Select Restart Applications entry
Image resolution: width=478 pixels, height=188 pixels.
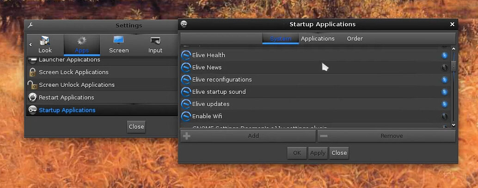click(x=102, y=98)
